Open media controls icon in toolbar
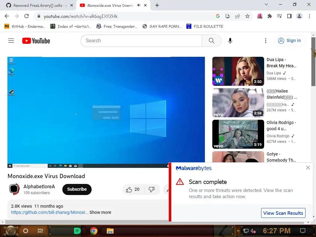This screenshot has height=237, width=316. [x=280, y=16]
